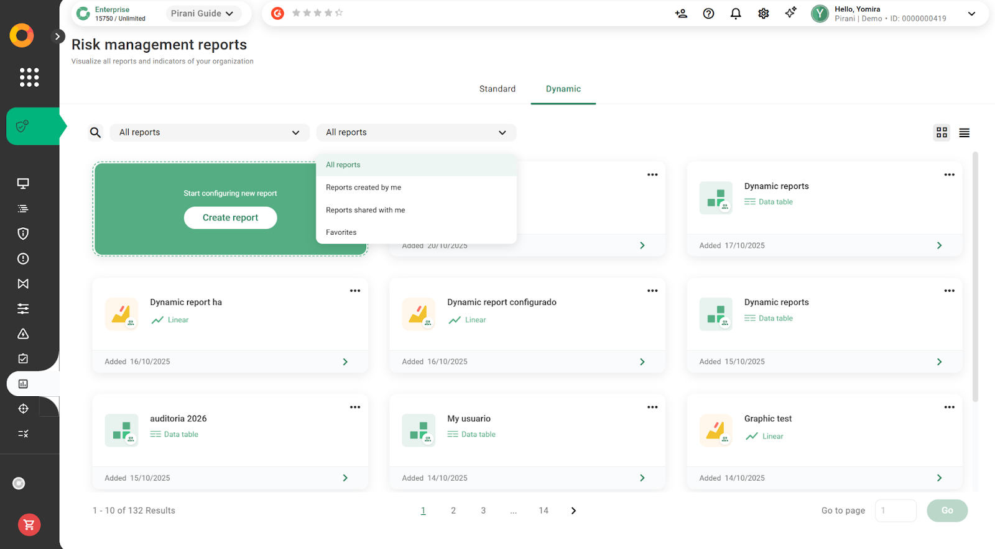Open the left All reports dropdown

pyautogui.click(x=209, y=132)
